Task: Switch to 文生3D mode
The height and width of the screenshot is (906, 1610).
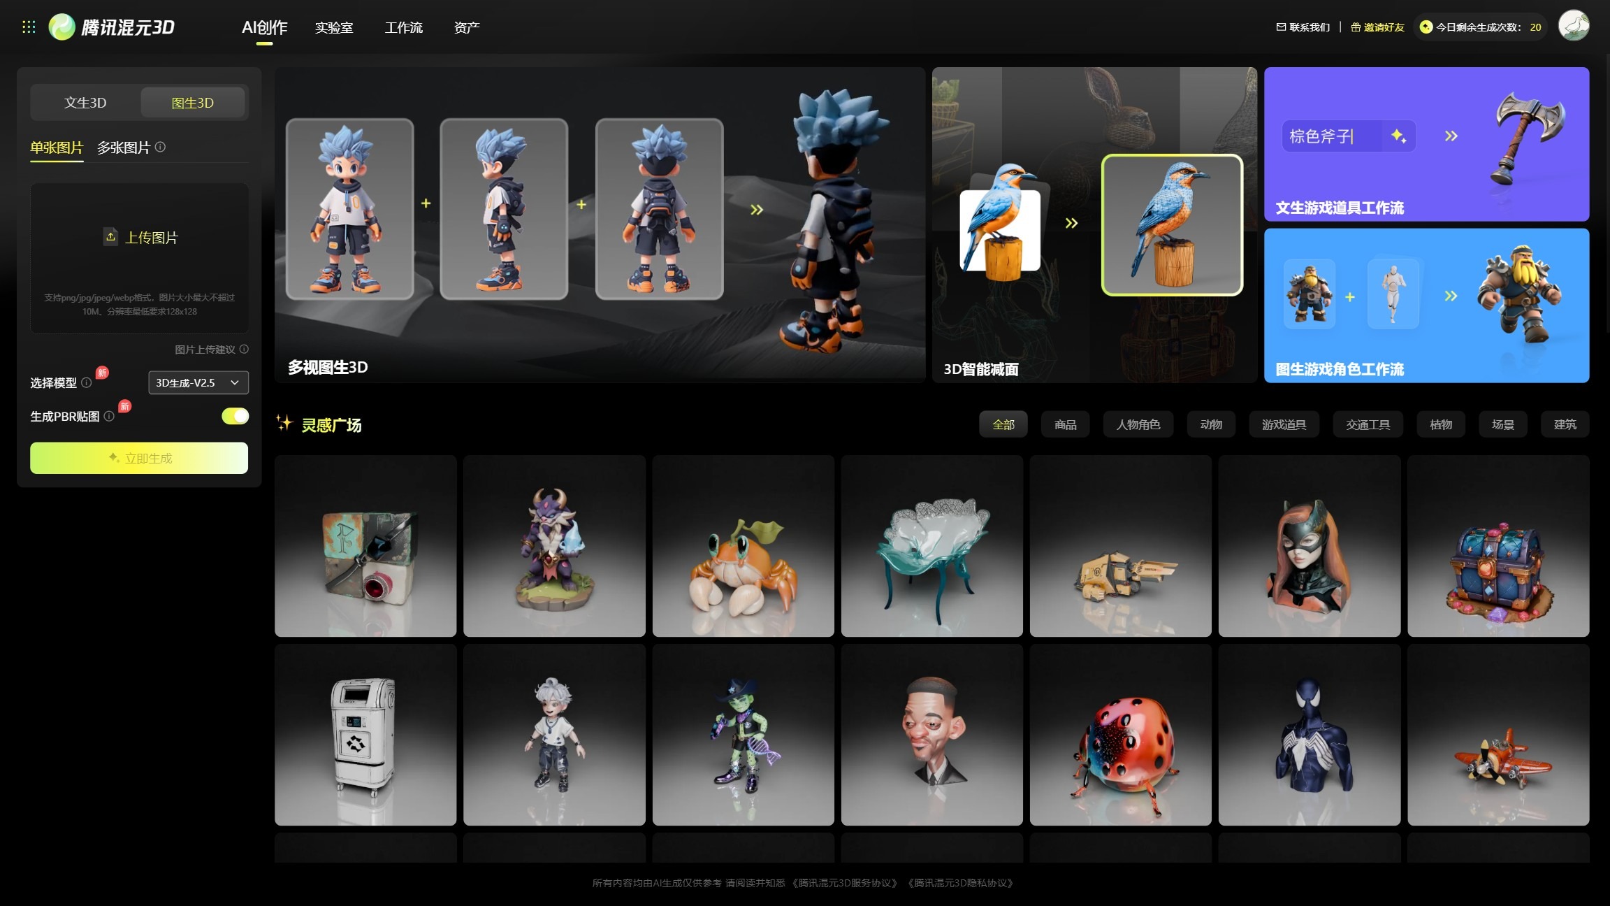Action: click(85, 103)
